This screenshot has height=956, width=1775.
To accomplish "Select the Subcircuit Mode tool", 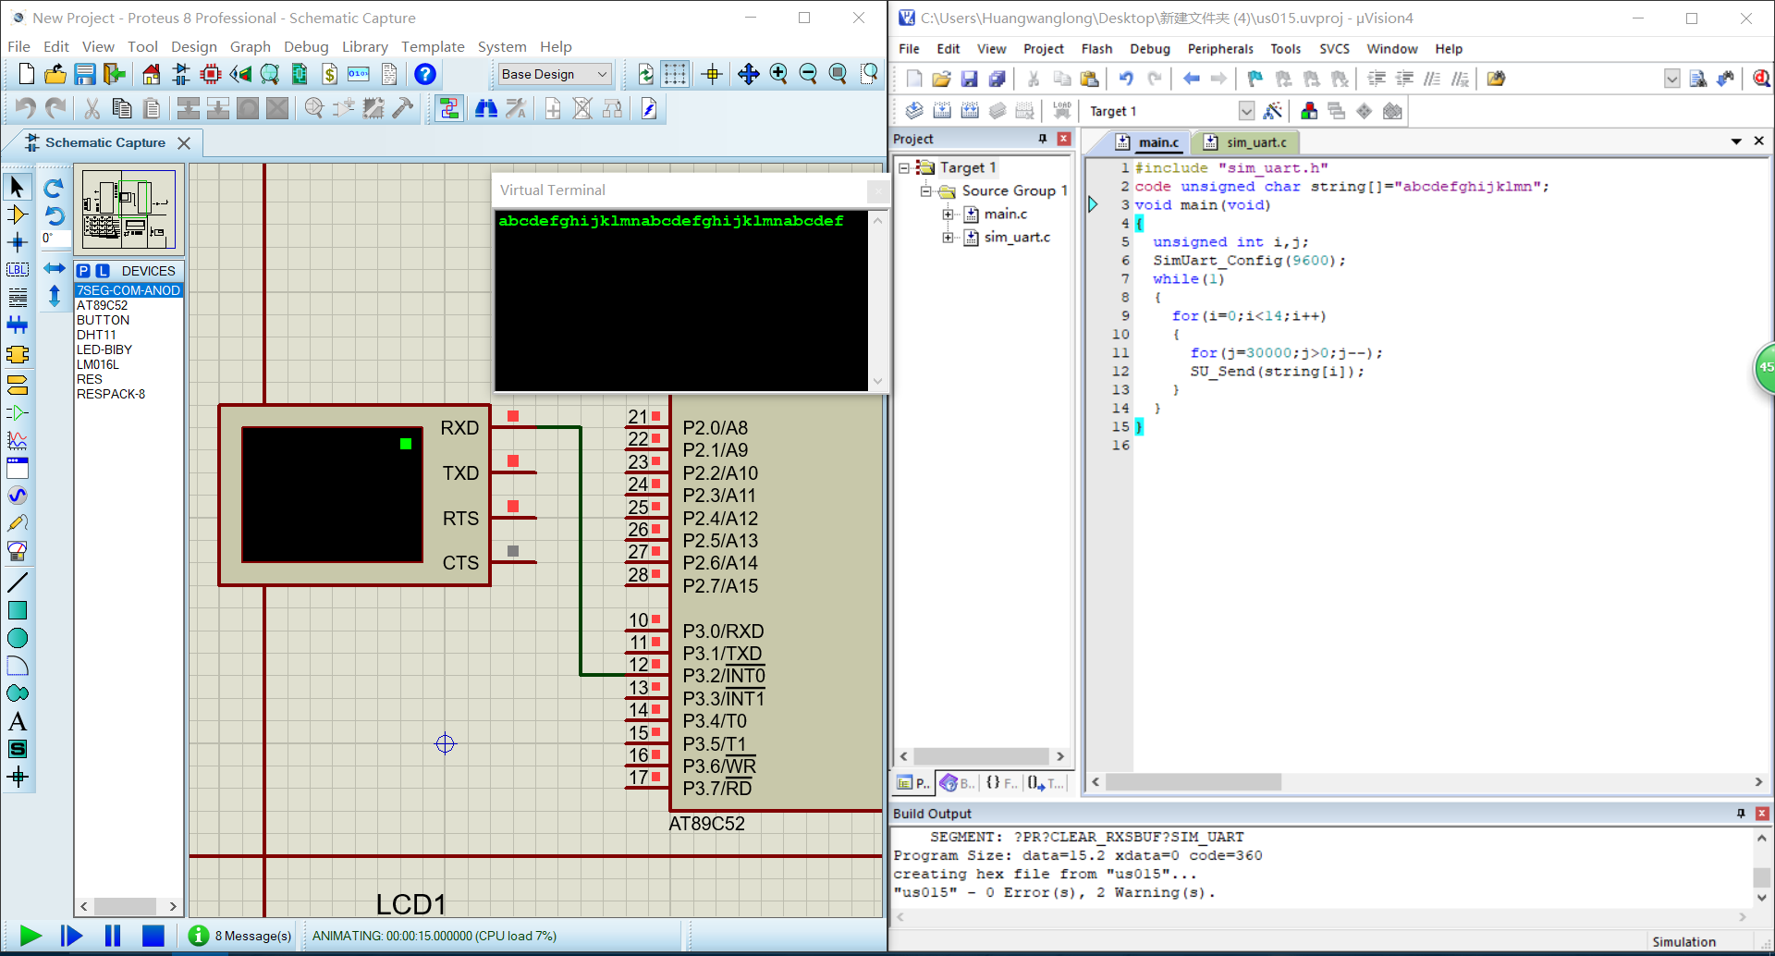I will pyautogui.click(x=17, y=355).
